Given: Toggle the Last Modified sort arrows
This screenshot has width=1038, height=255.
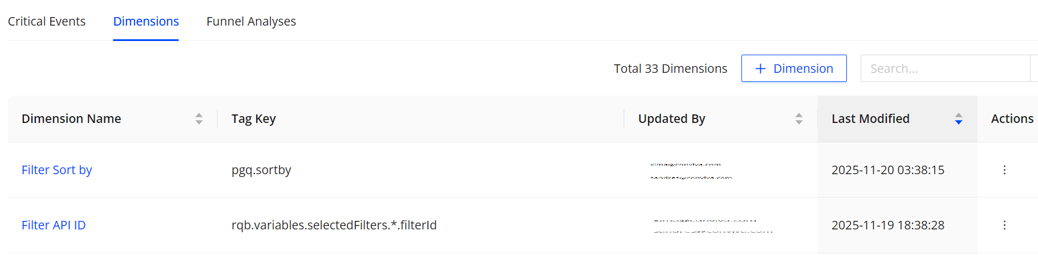Looking at the screenshot, I should [959, 118].
